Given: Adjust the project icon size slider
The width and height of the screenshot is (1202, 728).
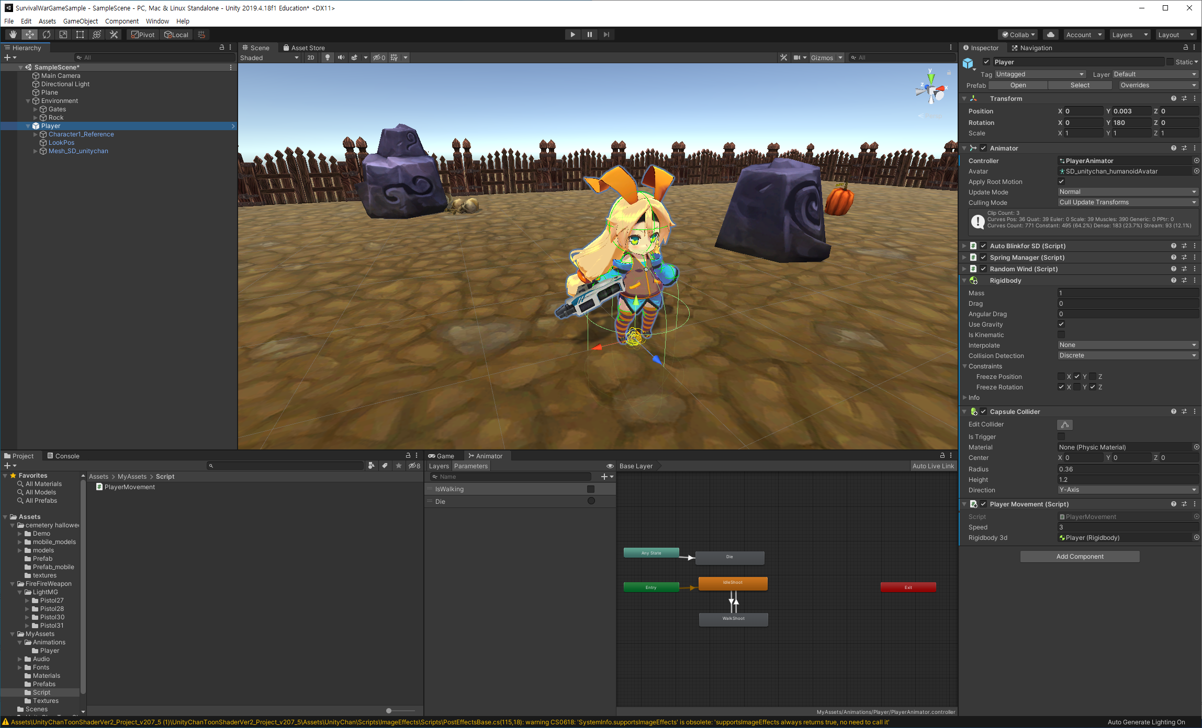Looking at the screenshot, I should click(389, 711).
